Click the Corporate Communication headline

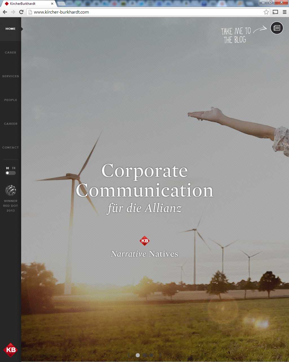144,180
